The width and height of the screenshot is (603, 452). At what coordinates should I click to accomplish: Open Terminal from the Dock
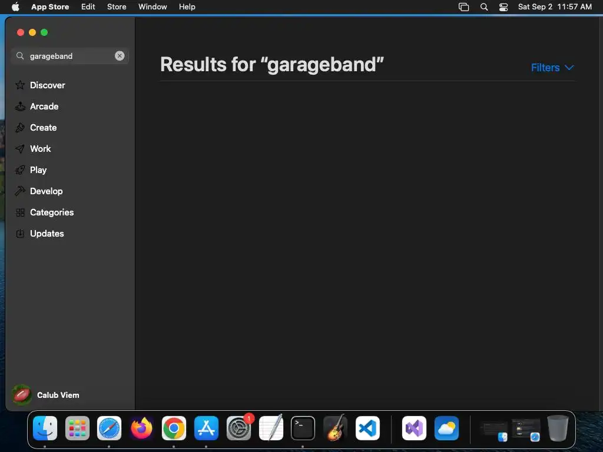(x=303, y=428)
